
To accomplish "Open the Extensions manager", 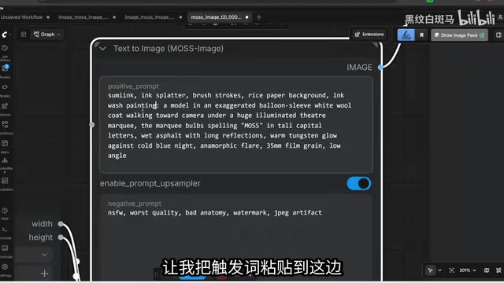I will pos(369,35).
